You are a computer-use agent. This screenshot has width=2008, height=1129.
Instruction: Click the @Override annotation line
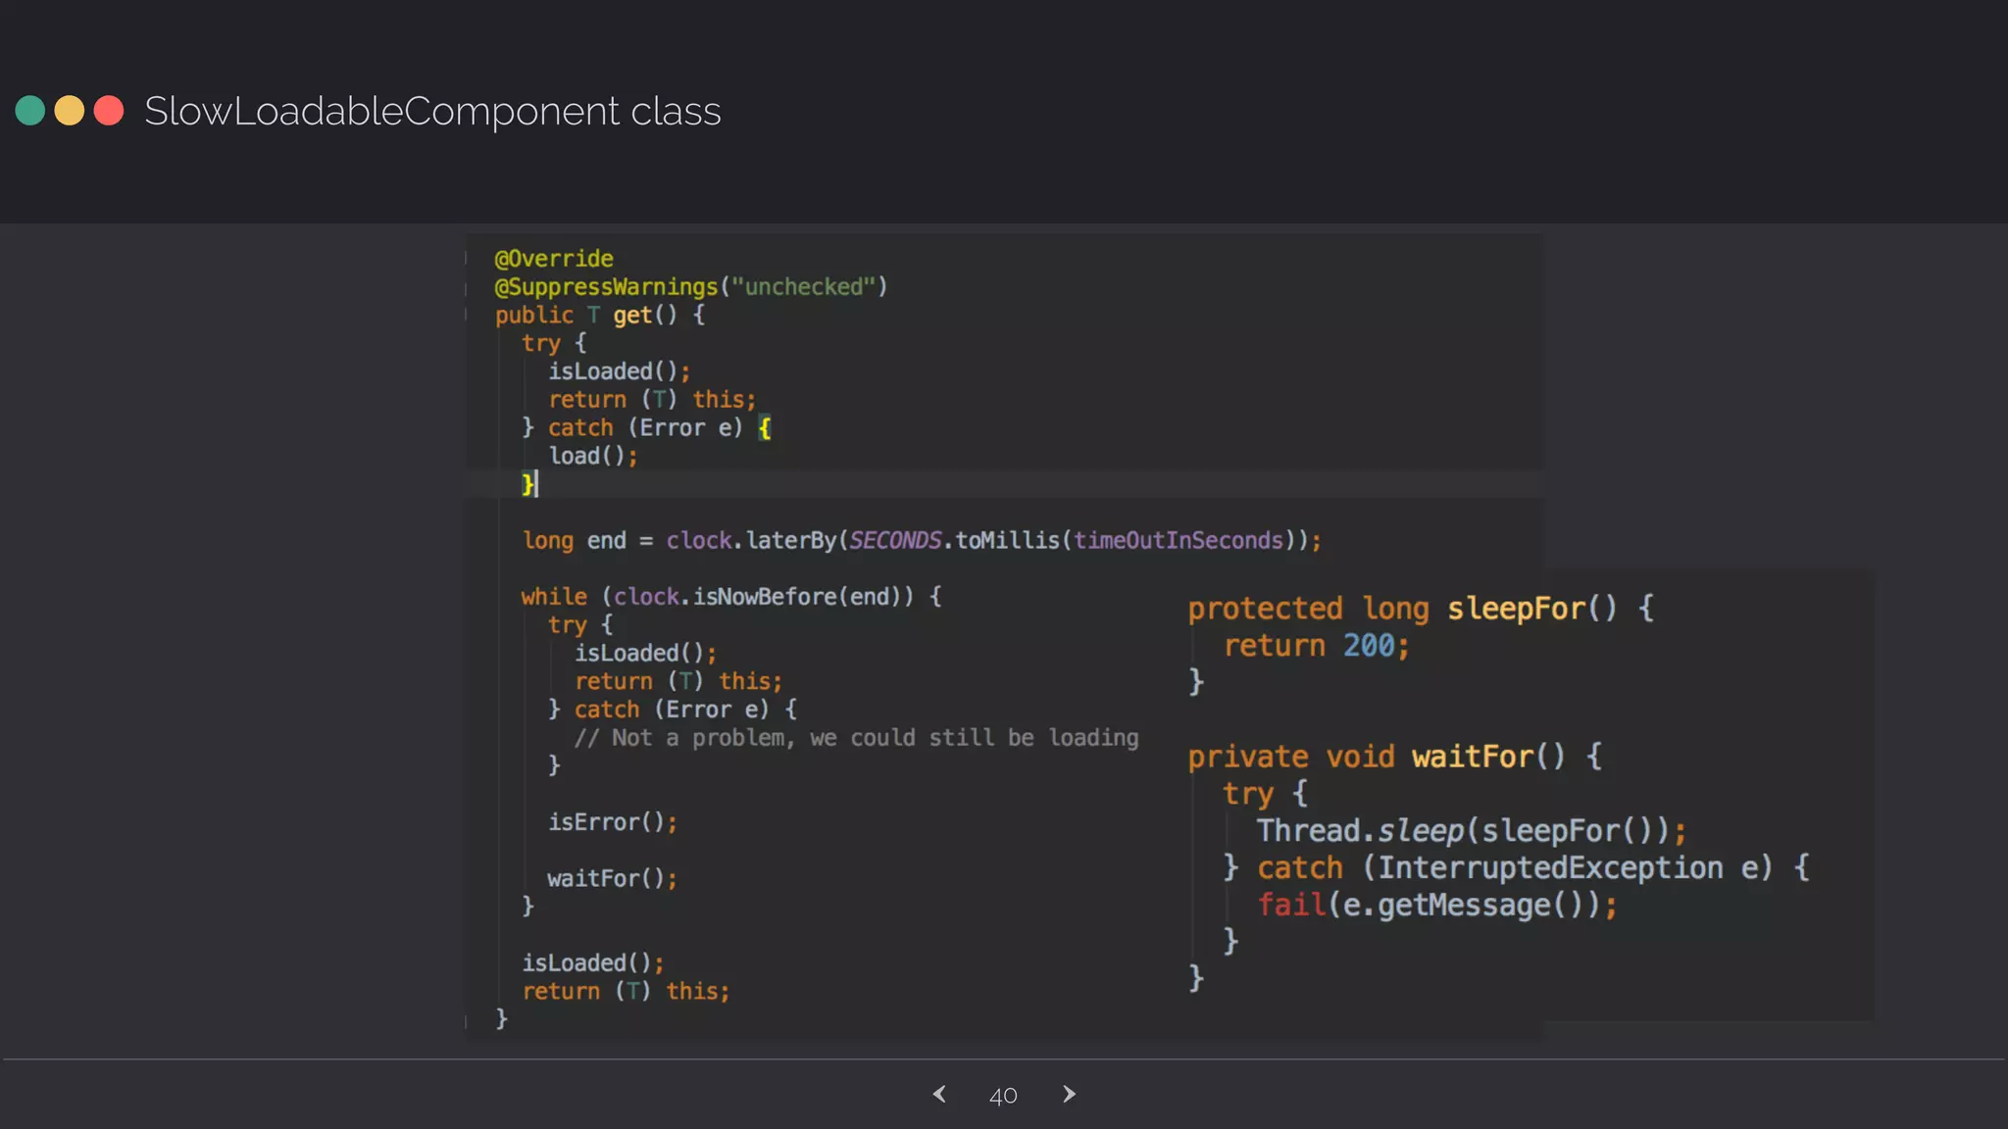(554, 259)
